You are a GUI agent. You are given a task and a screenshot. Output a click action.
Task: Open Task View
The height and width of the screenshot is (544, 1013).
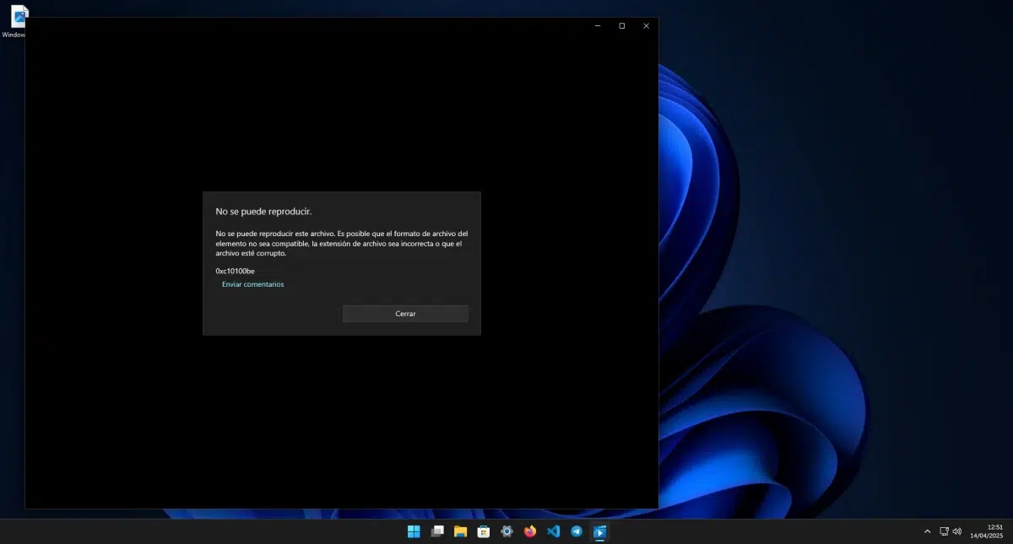pos(437,531)
